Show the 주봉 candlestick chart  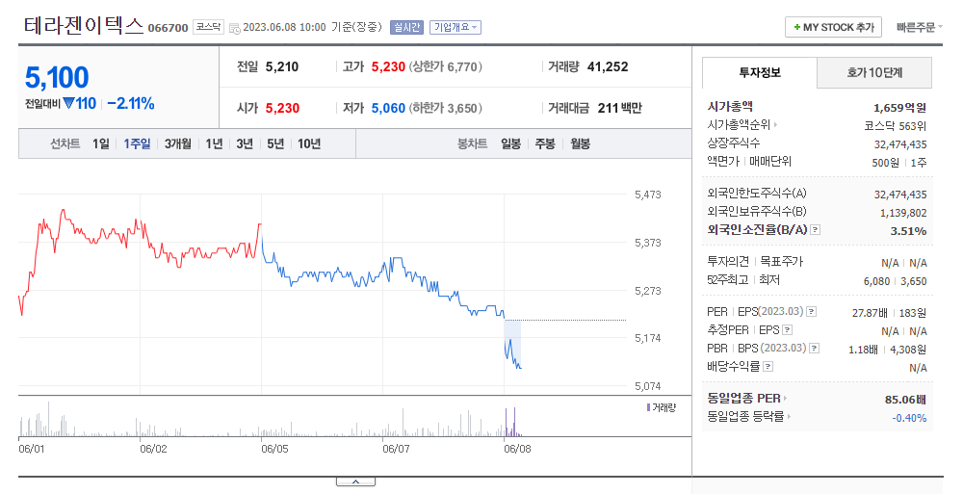pyautogui.click(x=545, y=143)
